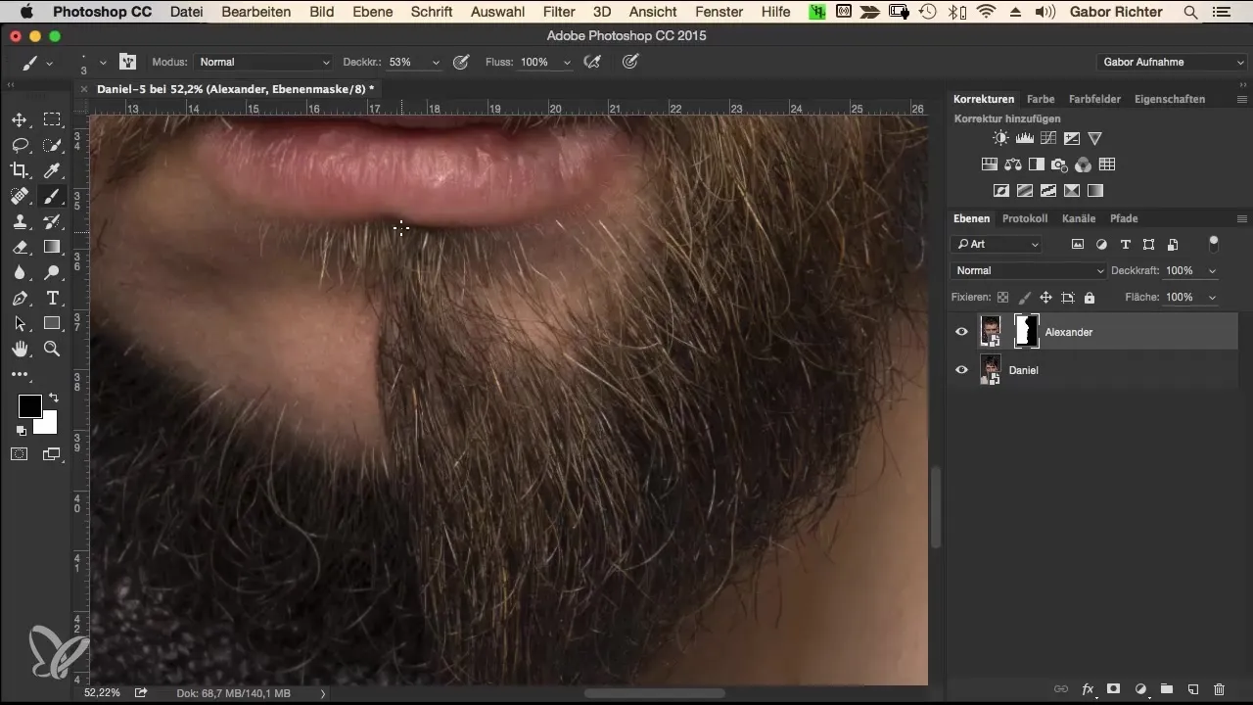
Task: Enable airbrush-style build-up
Action: point(592,62)
